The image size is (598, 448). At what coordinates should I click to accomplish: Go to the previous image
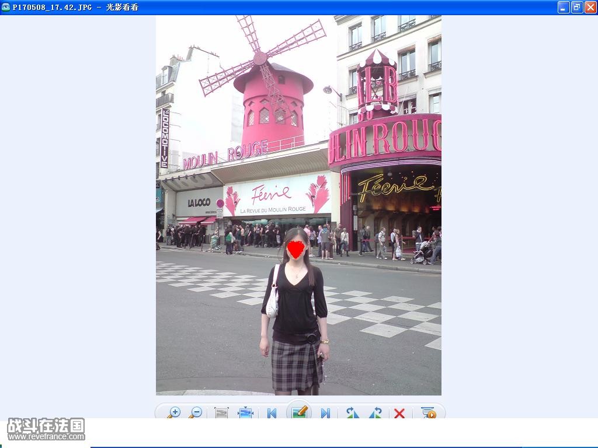click(x=272, y=414)
